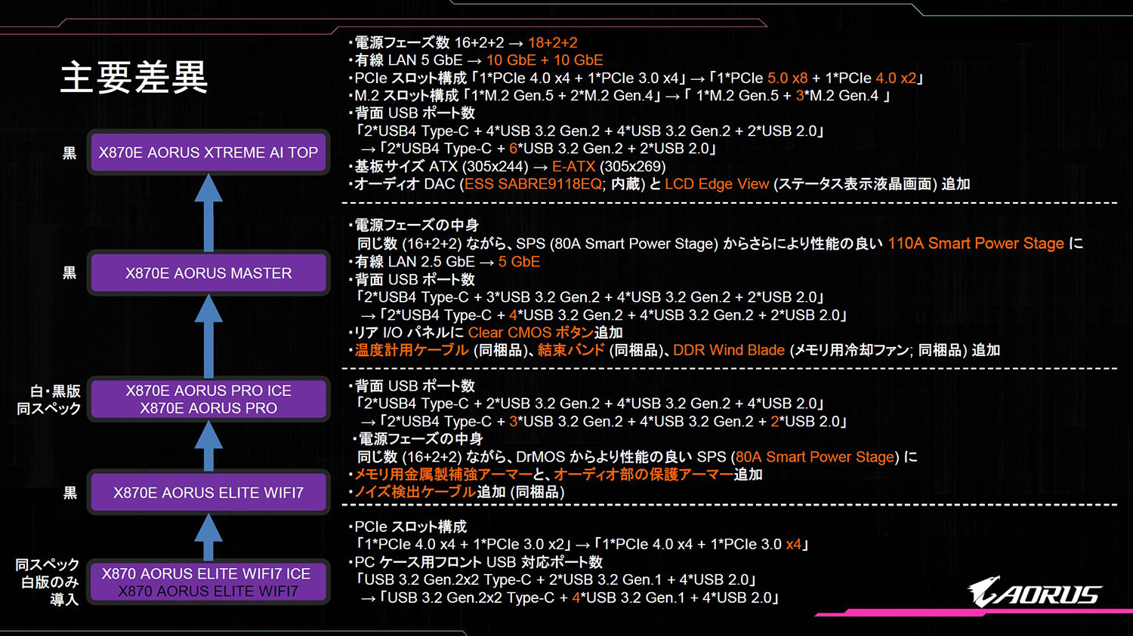Click the 同スペック 白版のみ 導入 label
1133x636 pixels.
click(48, 582)
